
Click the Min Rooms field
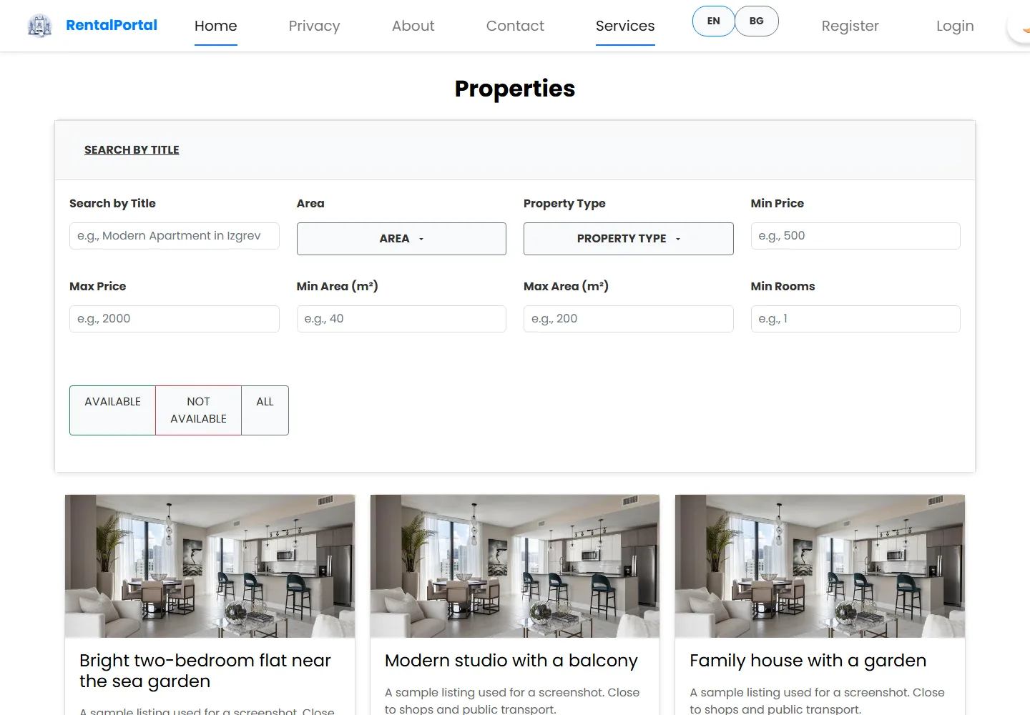(855, 319)
